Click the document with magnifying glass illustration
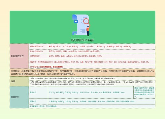 point(82,25)
